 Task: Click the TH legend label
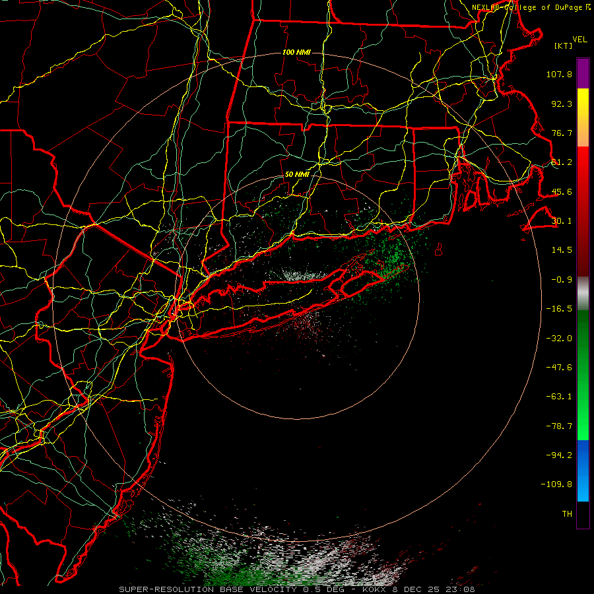point(567,514)
